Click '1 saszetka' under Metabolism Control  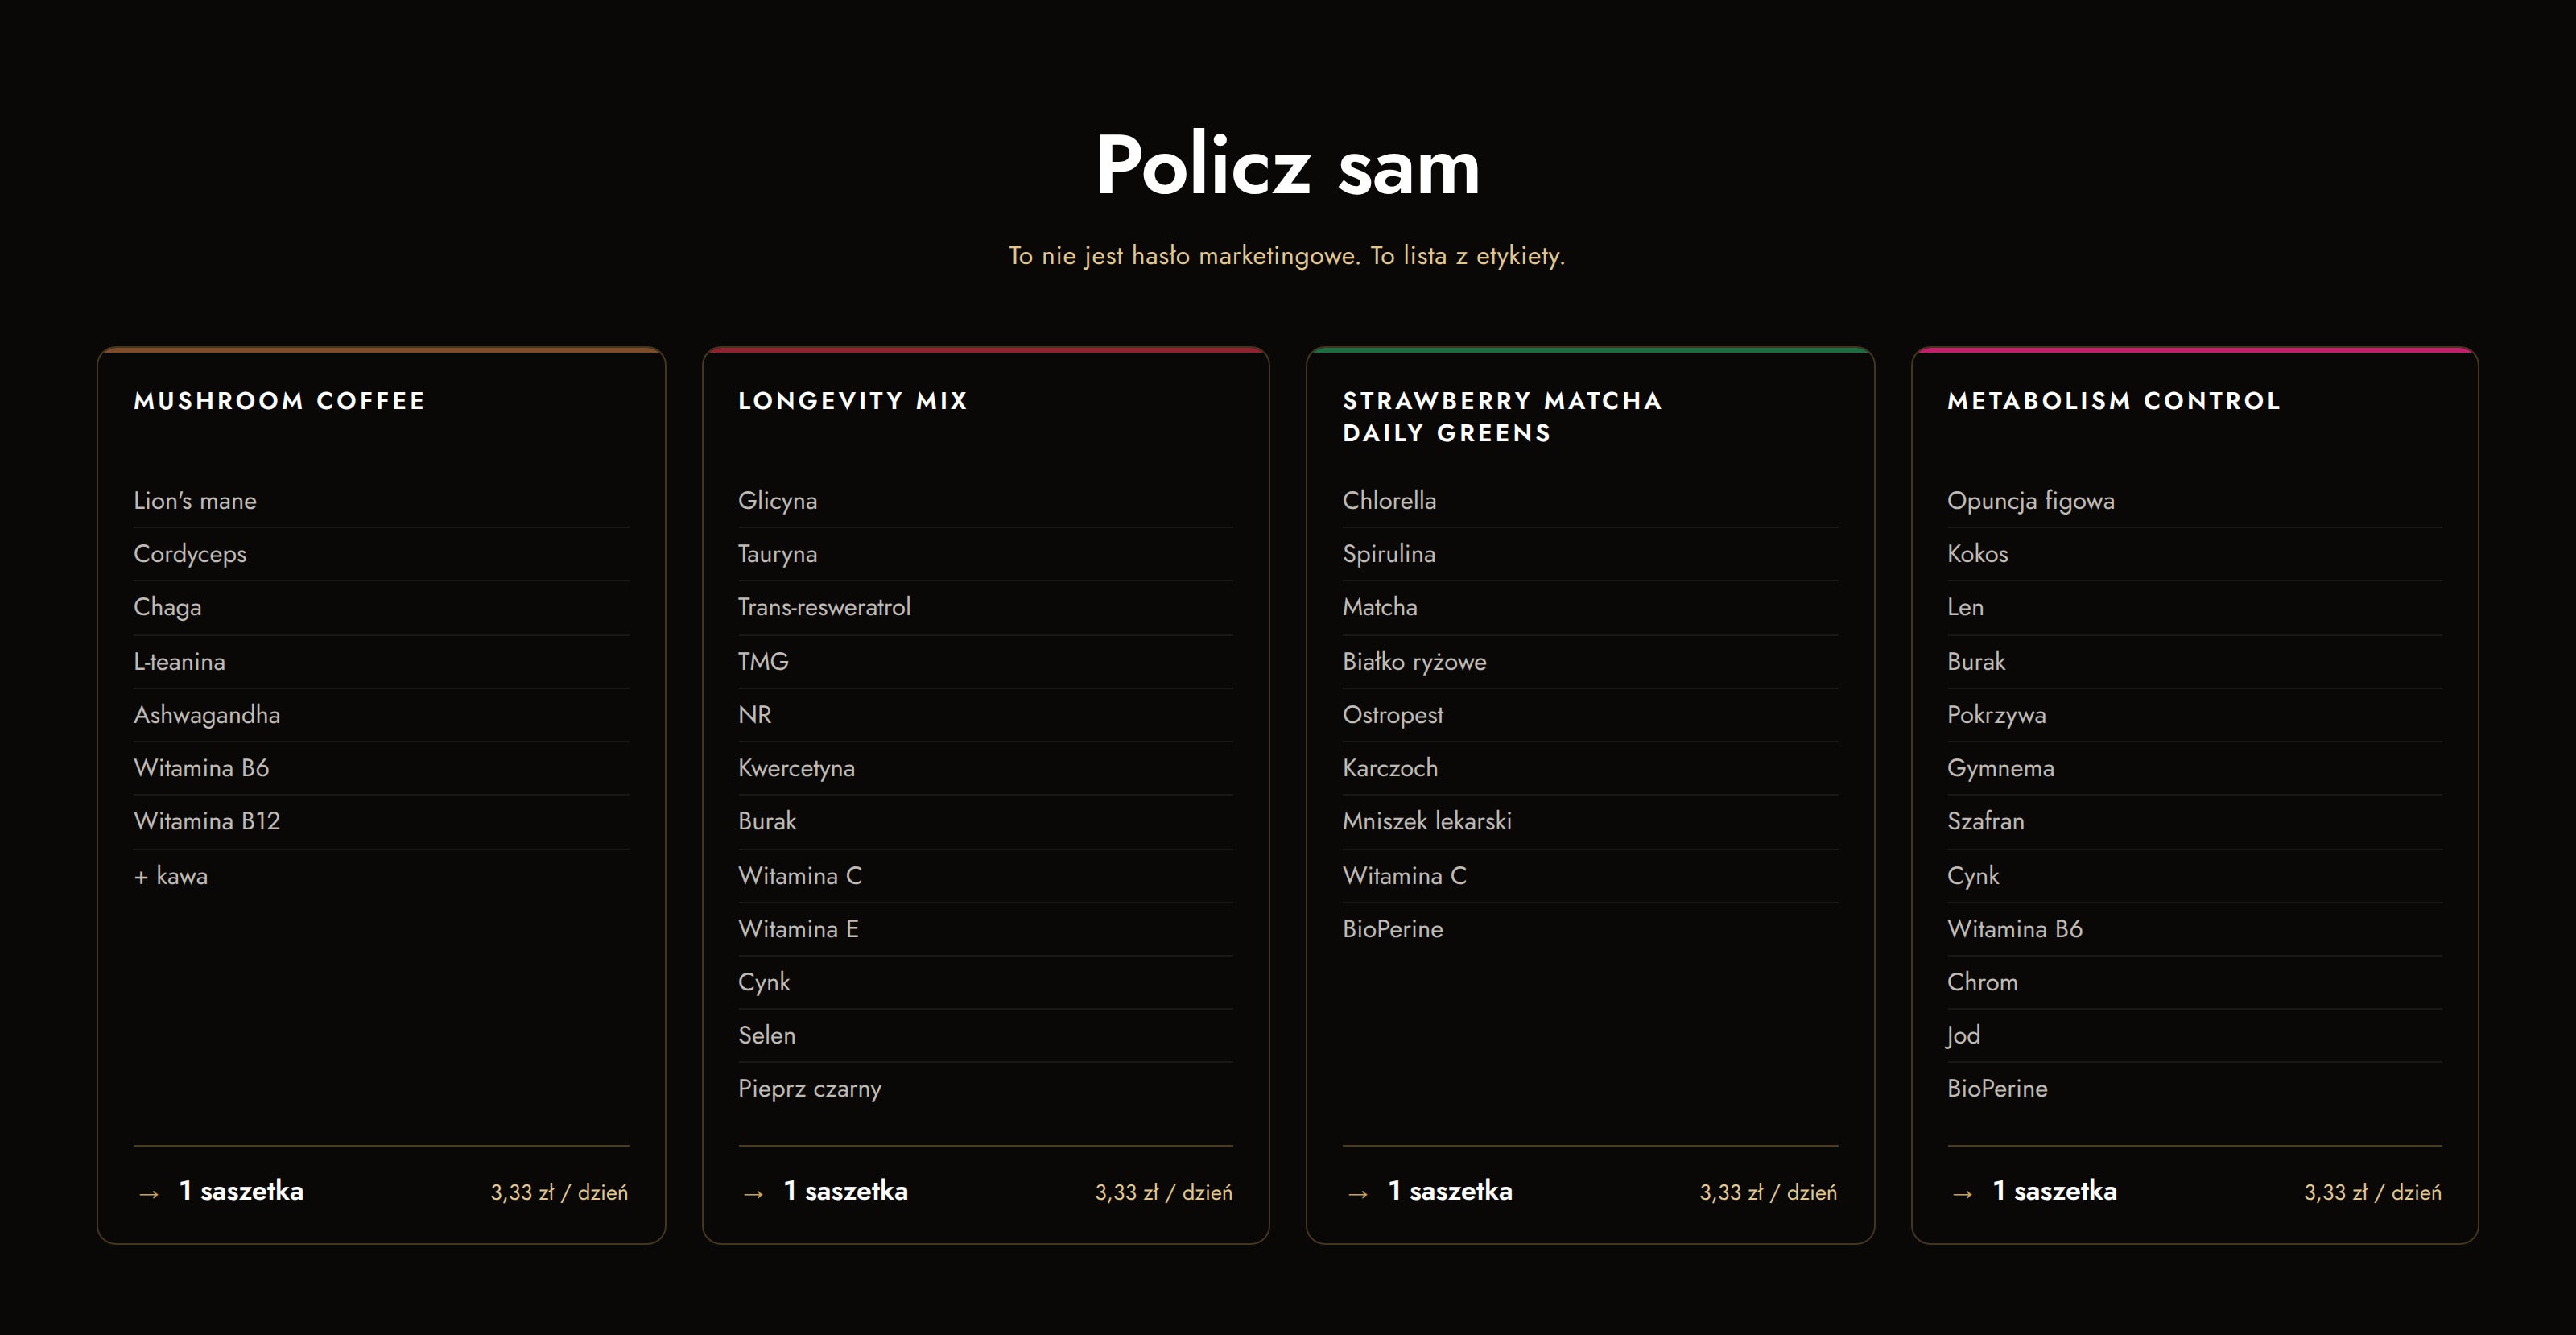[2055, 1191]
